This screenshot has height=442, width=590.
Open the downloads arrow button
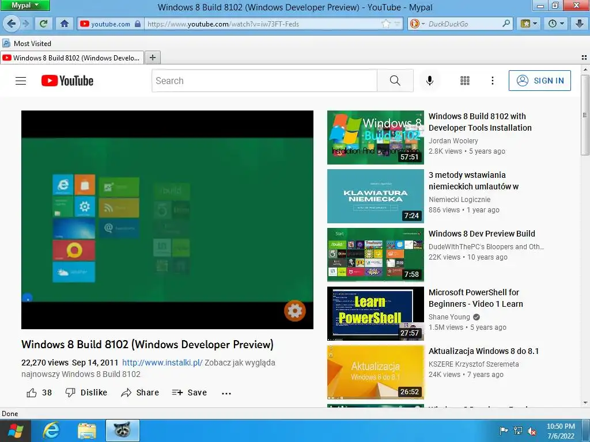[580, 24]
